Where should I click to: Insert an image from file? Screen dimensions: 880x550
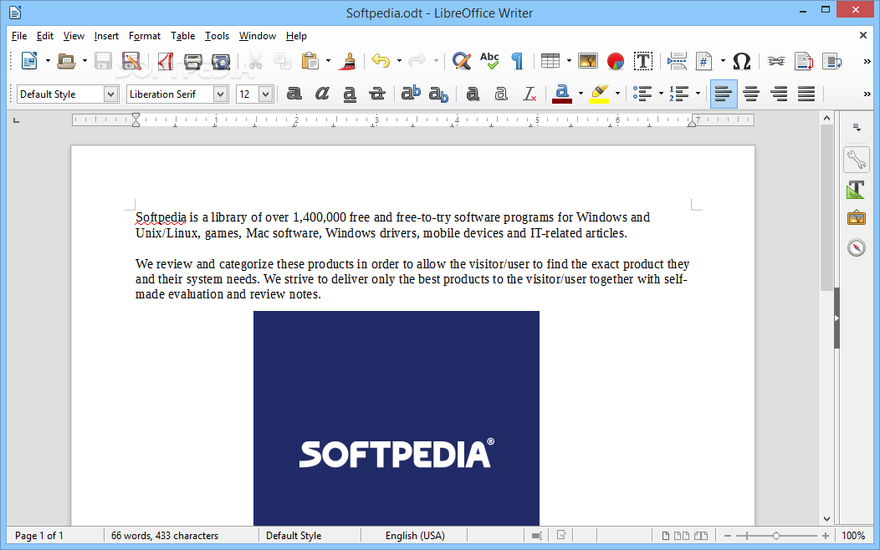(x=587, y=60)
